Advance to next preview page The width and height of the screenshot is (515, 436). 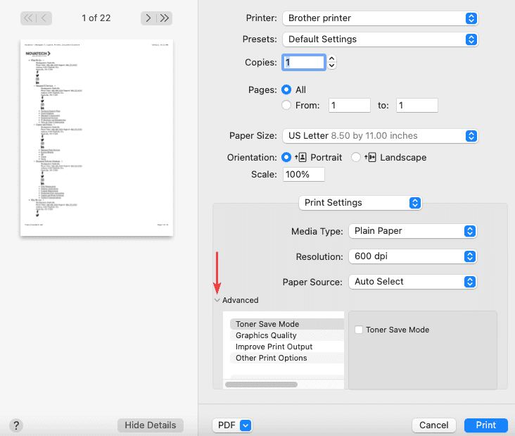pyautogui.click(x=148, y=18)
